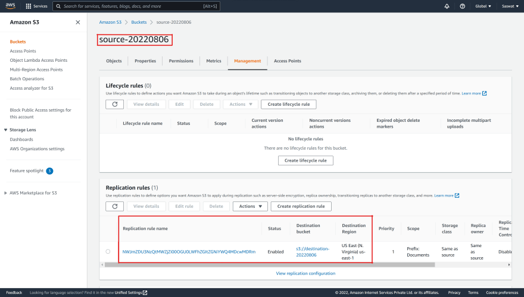The image size is (524, 297).
Task: Refresh the Replication rules list
Action: click(114, 206)
